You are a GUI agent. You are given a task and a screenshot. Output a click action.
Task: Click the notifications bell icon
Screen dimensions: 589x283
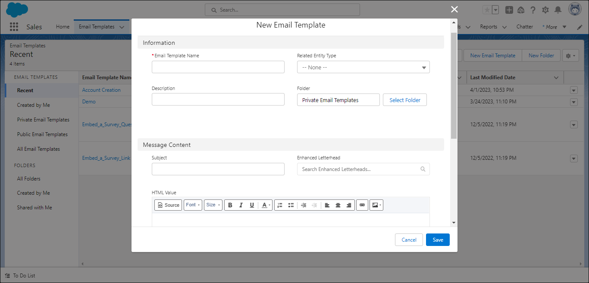point(557,9)
